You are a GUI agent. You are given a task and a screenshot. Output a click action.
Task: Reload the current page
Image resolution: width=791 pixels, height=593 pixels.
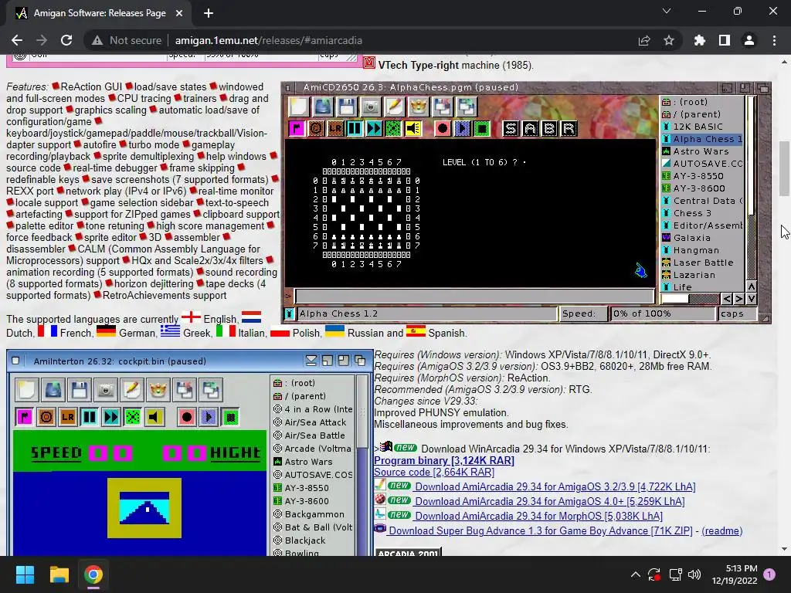click(x=66, y=40)
